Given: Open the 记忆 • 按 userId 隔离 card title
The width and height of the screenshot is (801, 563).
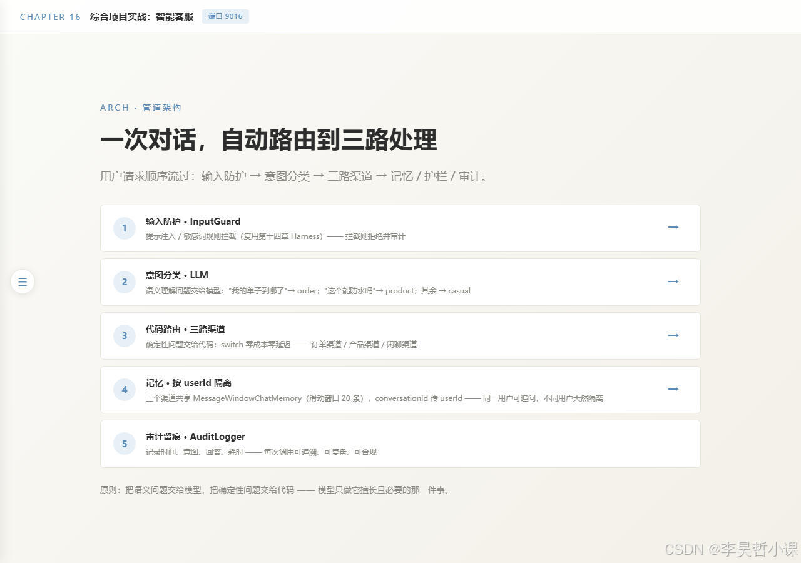Looking at the screenshot, I should pos(189,383).
